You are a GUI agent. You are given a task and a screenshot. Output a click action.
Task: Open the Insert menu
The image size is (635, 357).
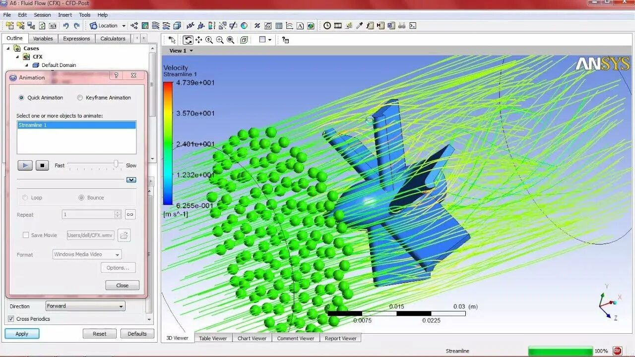[65, 15]
